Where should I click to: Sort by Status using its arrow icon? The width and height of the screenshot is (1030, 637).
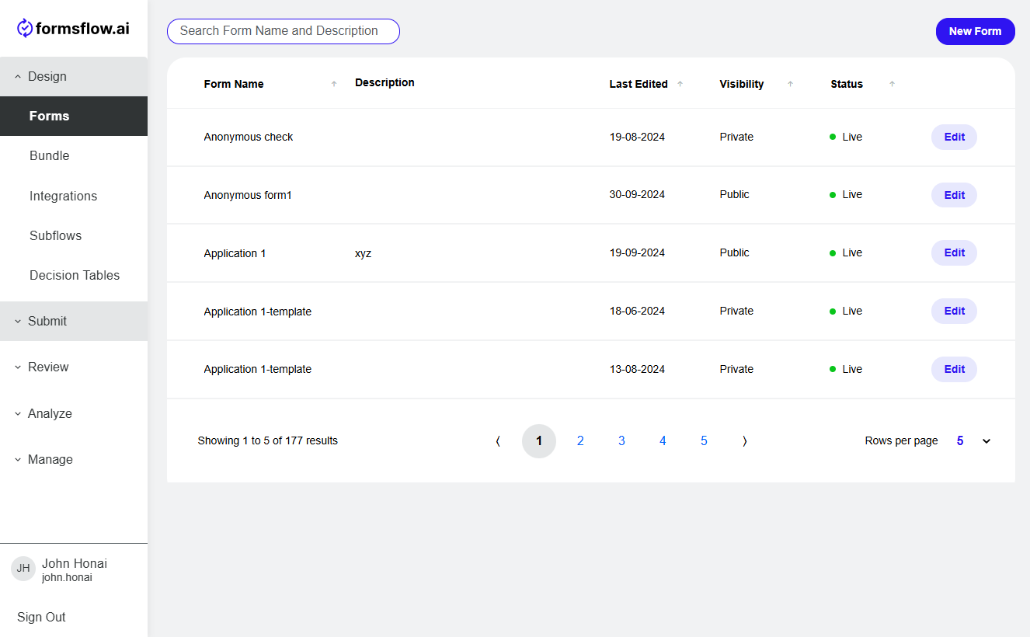coord(892,84)
